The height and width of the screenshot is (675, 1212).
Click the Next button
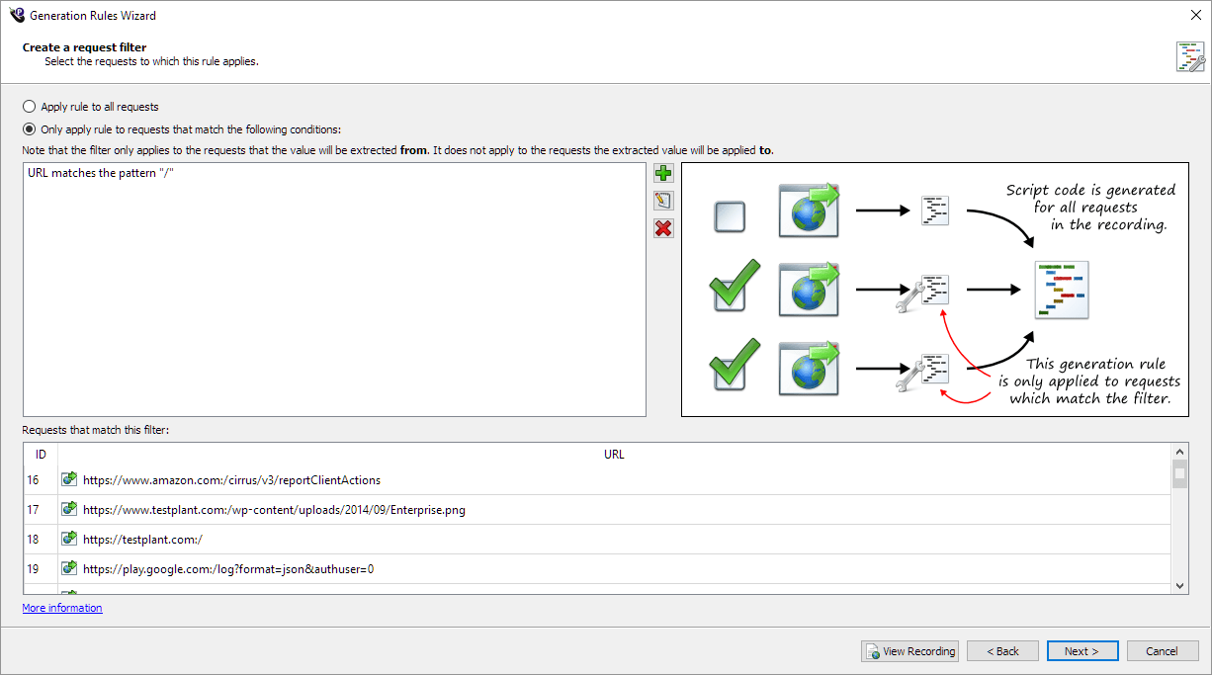tap(1082, 650)
